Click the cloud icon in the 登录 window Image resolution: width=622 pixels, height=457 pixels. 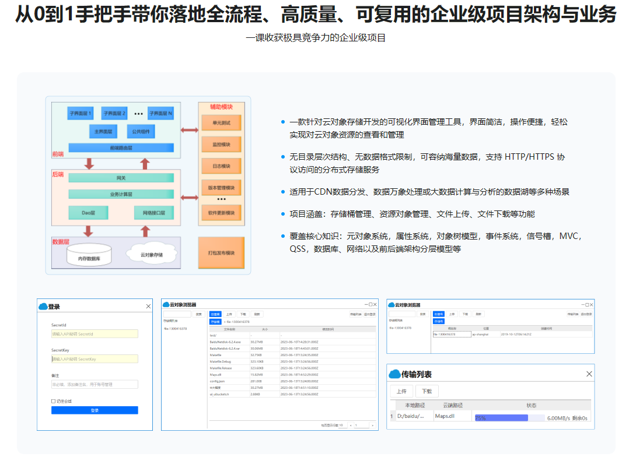pyautogui.click(x=43, y=307)
